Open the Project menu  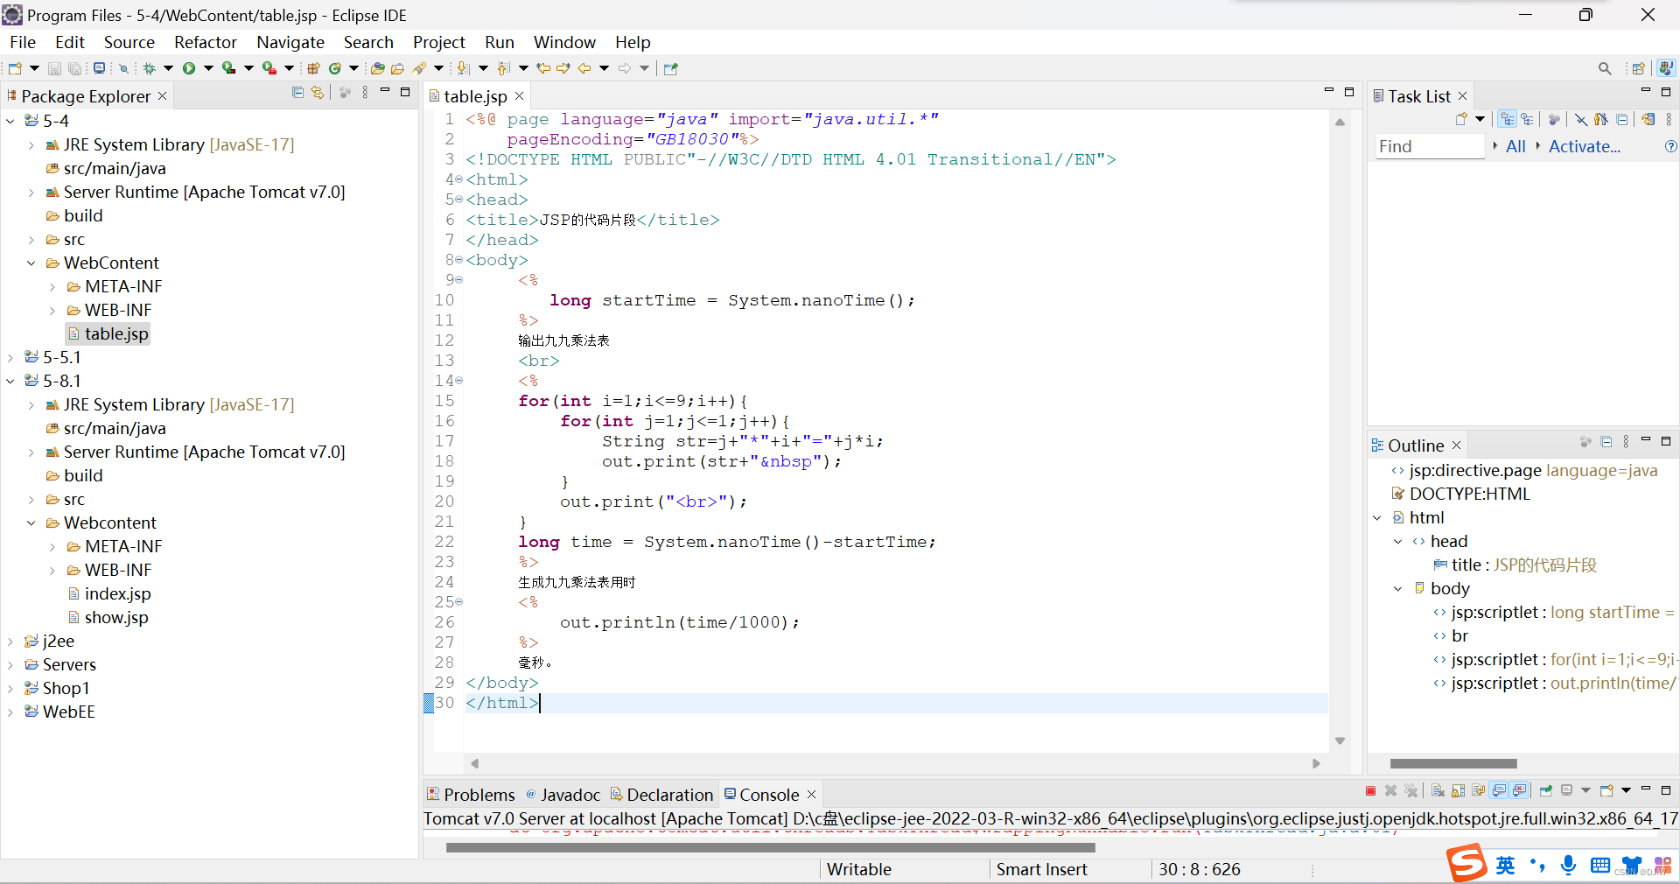[x=439, y=42]
